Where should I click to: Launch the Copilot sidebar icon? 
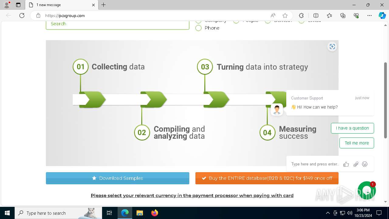382,16
